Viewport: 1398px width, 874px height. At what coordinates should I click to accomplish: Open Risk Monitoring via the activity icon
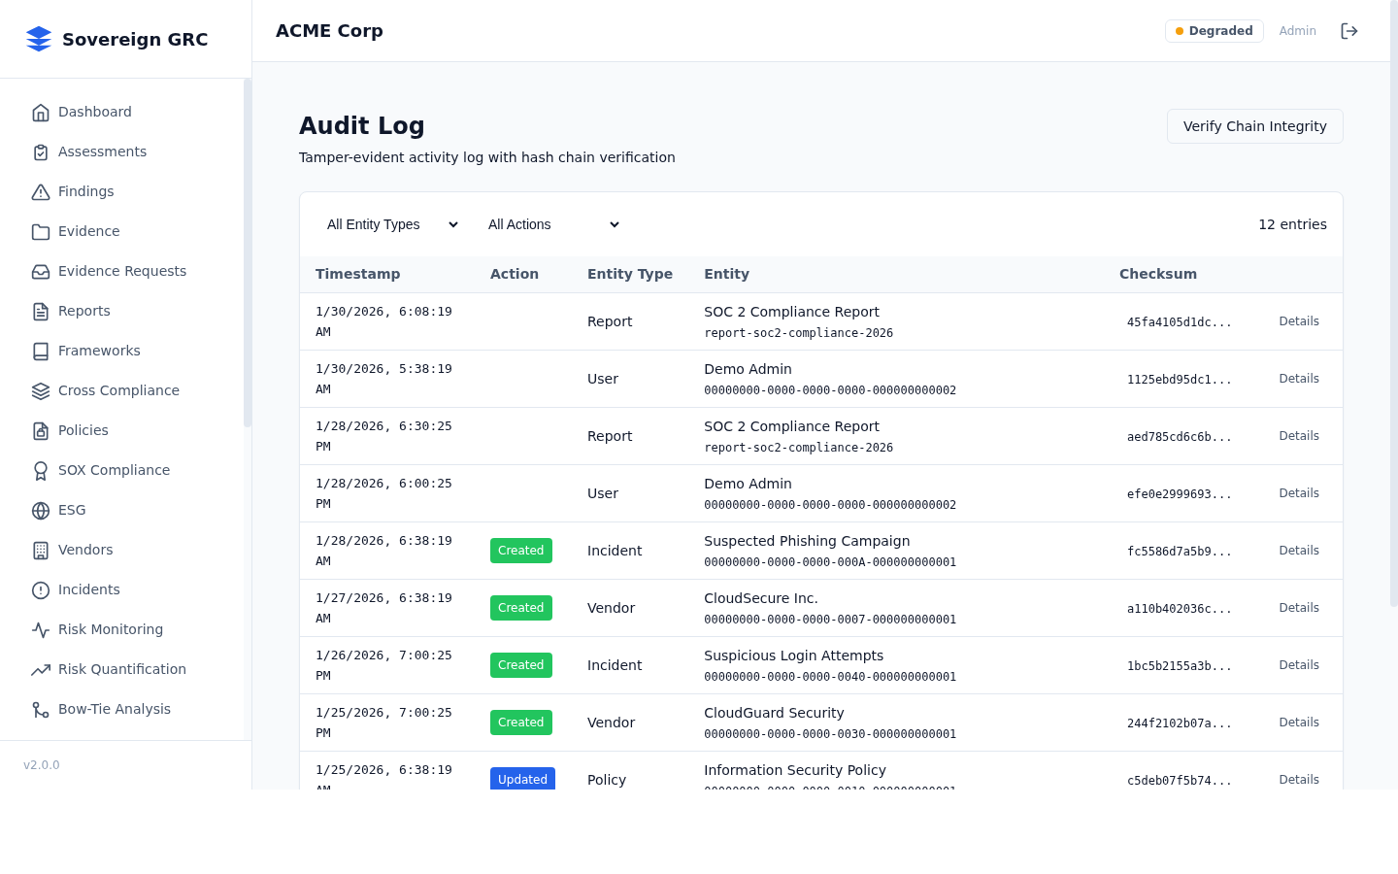41,629
